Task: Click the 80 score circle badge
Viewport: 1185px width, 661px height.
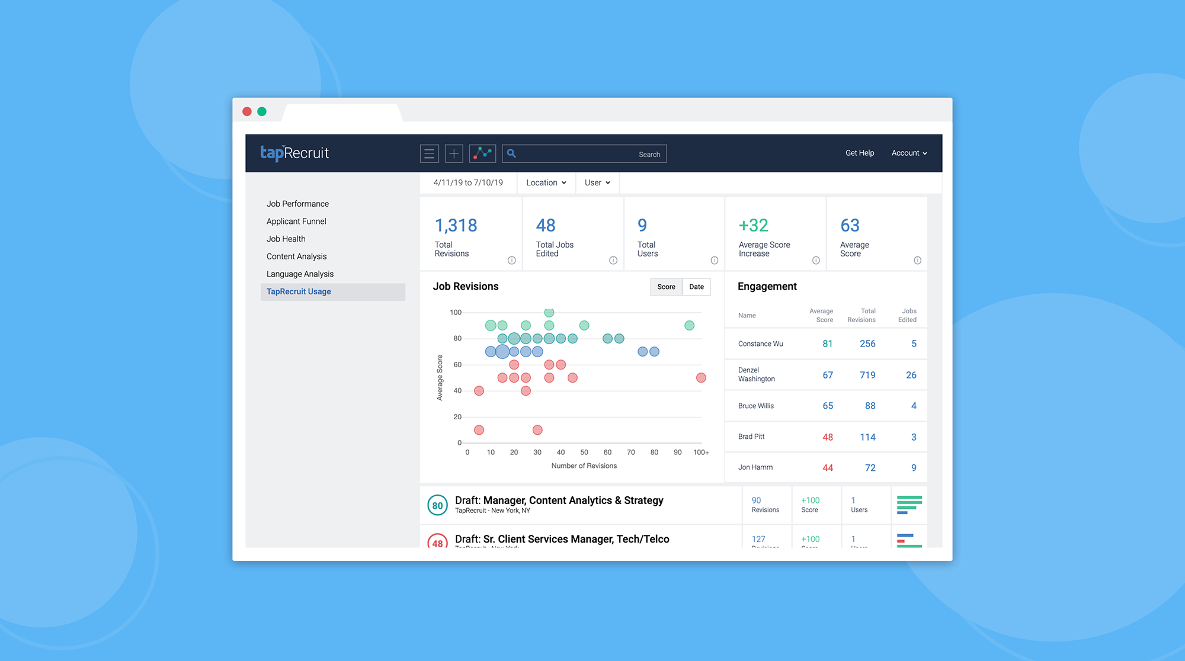Action: (437, 505)
